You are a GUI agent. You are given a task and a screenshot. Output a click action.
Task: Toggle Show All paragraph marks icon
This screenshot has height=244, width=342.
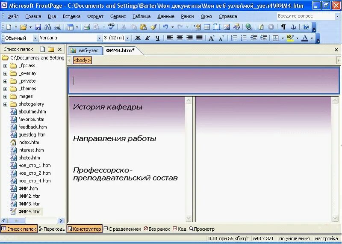point(283,27)
